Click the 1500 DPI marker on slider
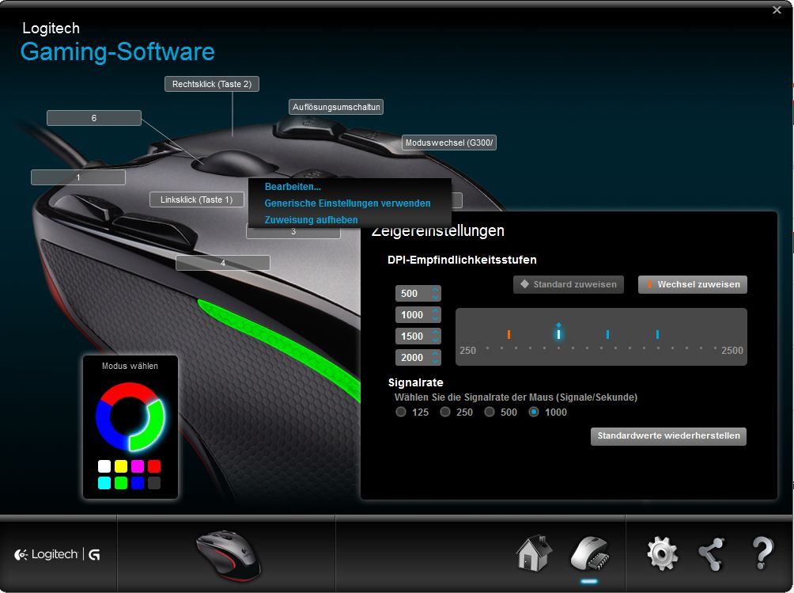 [x=607, y=335]
